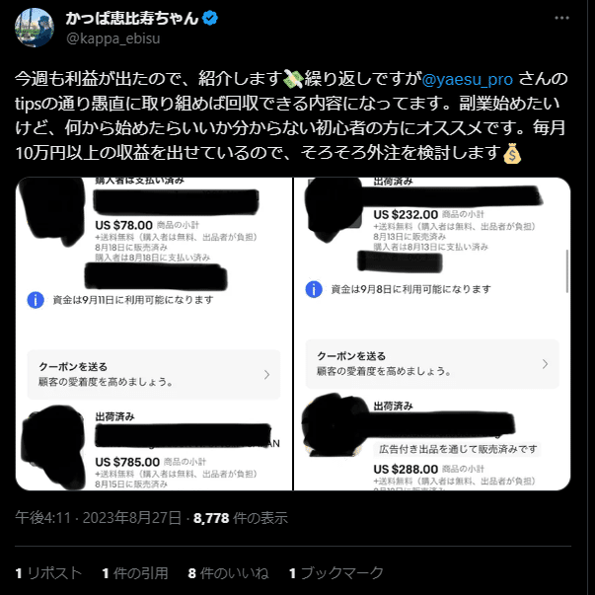View the 1 ブックマーク count
Screen dimensions: 595x595
tap(336, 573)
